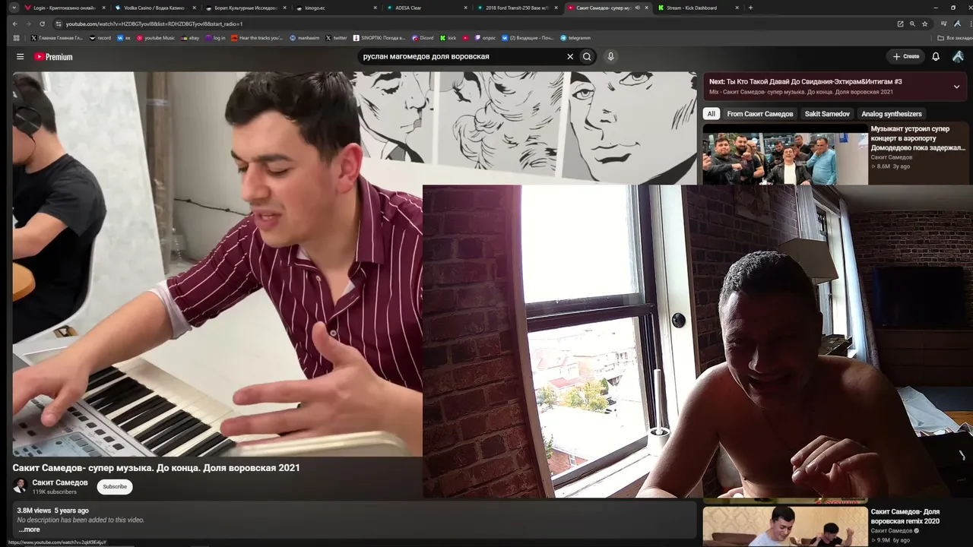Open page in app icon in address bar
Screen dimensions: 973x547
tap(900, 24)
